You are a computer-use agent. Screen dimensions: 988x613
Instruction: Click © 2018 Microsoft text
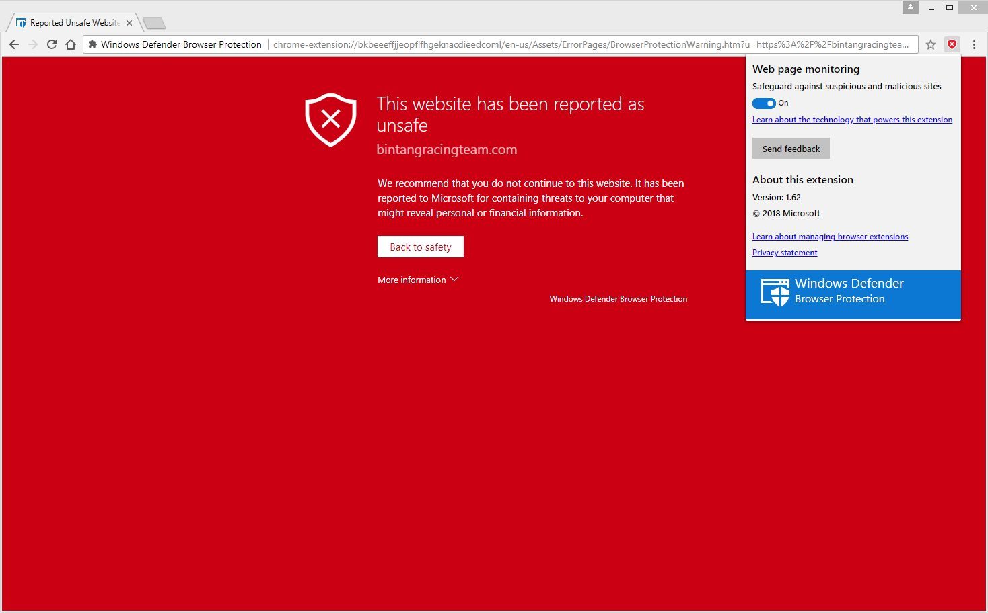coord(786,214)
